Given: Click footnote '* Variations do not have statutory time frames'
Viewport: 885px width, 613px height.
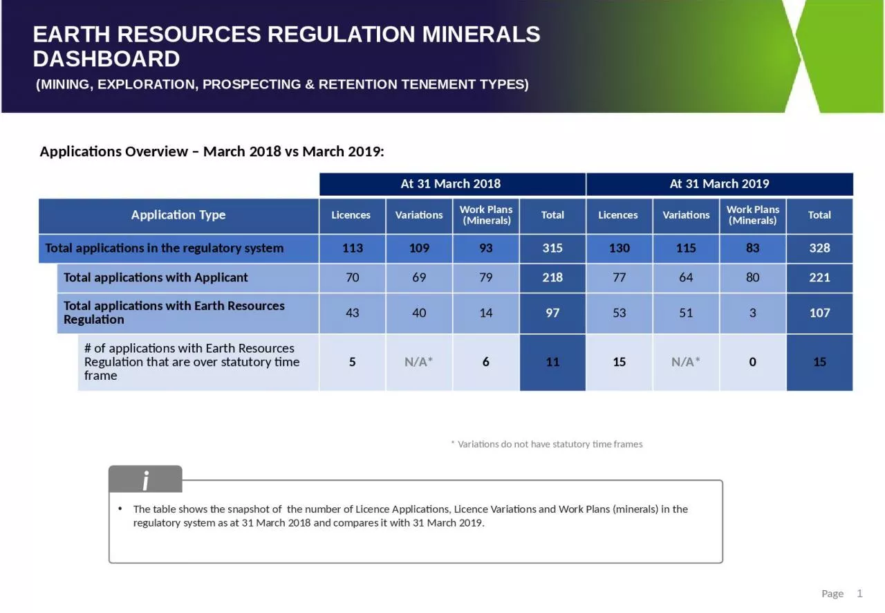Looking at the screenshot, I should click(546, 444).
